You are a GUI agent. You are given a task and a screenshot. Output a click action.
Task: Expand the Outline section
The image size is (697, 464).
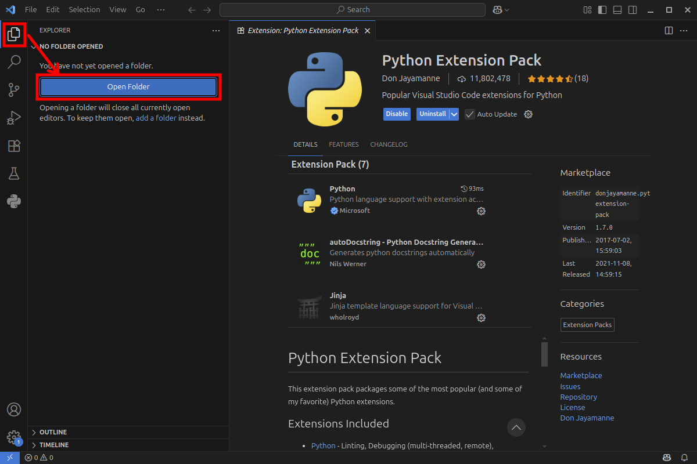(128, 432)
